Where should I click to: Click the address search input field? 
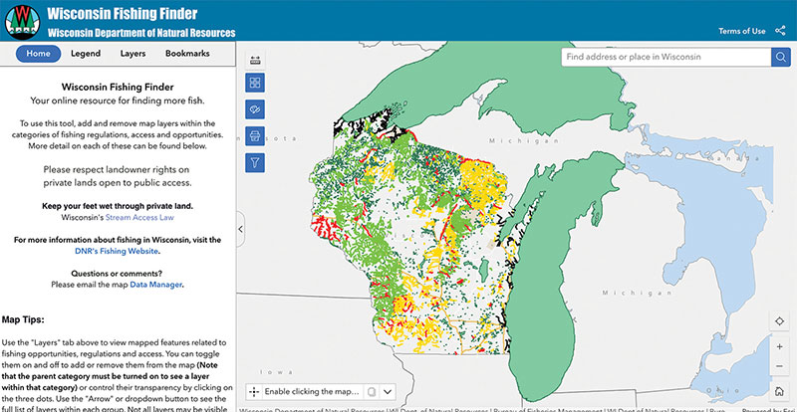(x=666, y=57)
